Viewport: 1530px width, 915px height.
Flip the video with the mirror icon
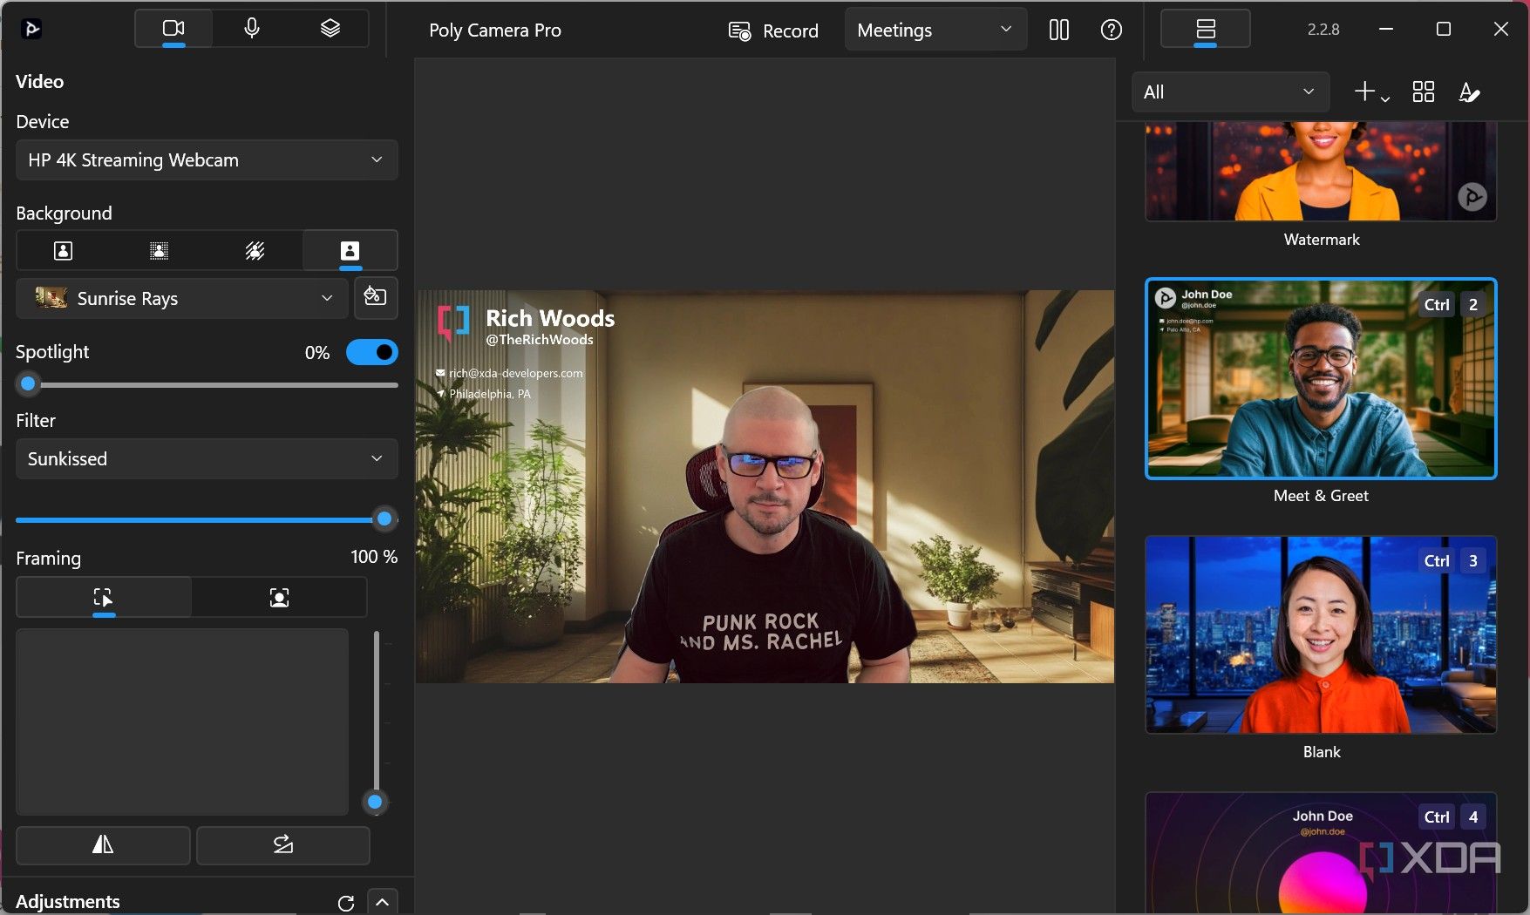click(103, 844)
